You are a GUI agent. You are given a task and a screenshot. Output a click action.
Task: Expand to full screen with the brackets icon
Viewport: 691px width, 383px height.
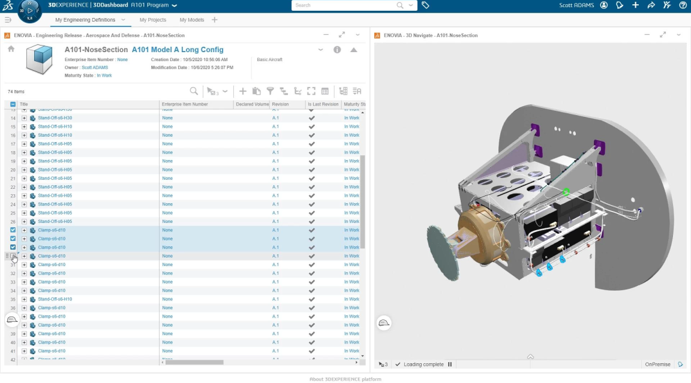tap(311, 91)
